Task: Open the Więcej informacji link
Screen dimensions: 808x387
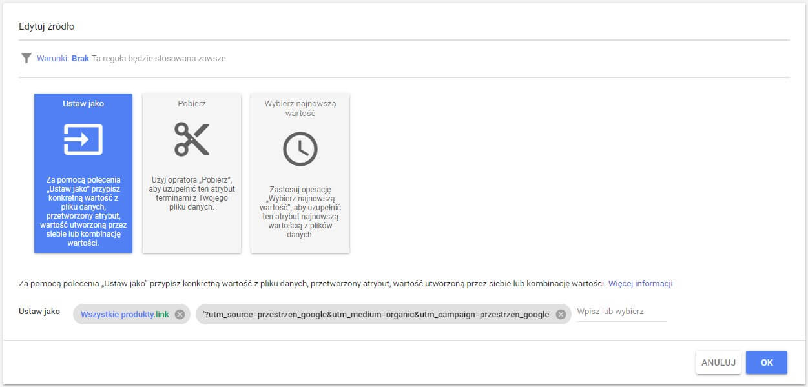Action: [640, 283]
